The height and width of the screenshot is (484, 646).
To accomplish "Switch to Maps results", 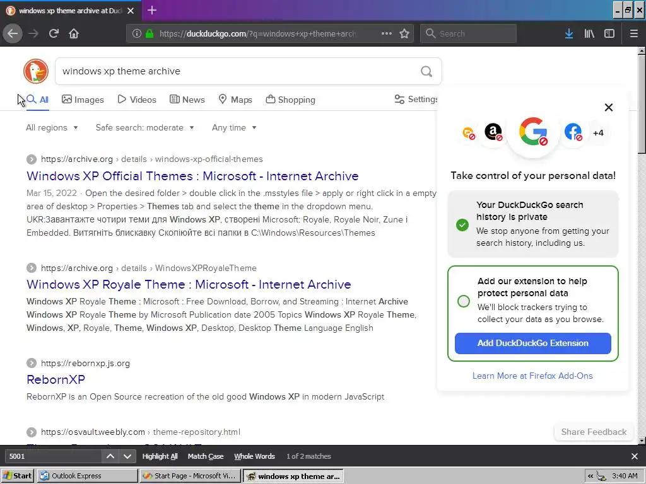I will click(x=235, y=100).
